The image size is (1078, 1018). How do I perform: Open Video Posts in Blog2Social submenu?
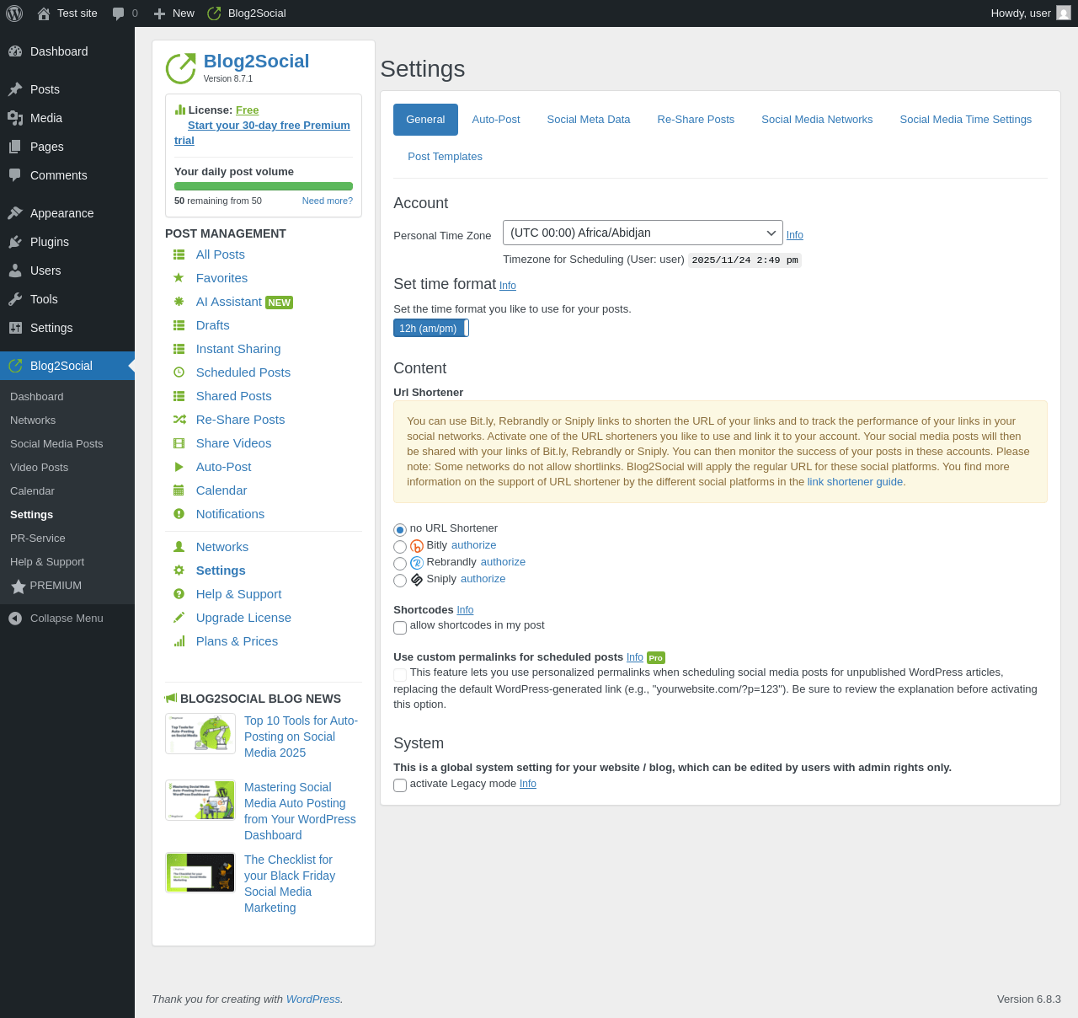(x=67, y=468)
